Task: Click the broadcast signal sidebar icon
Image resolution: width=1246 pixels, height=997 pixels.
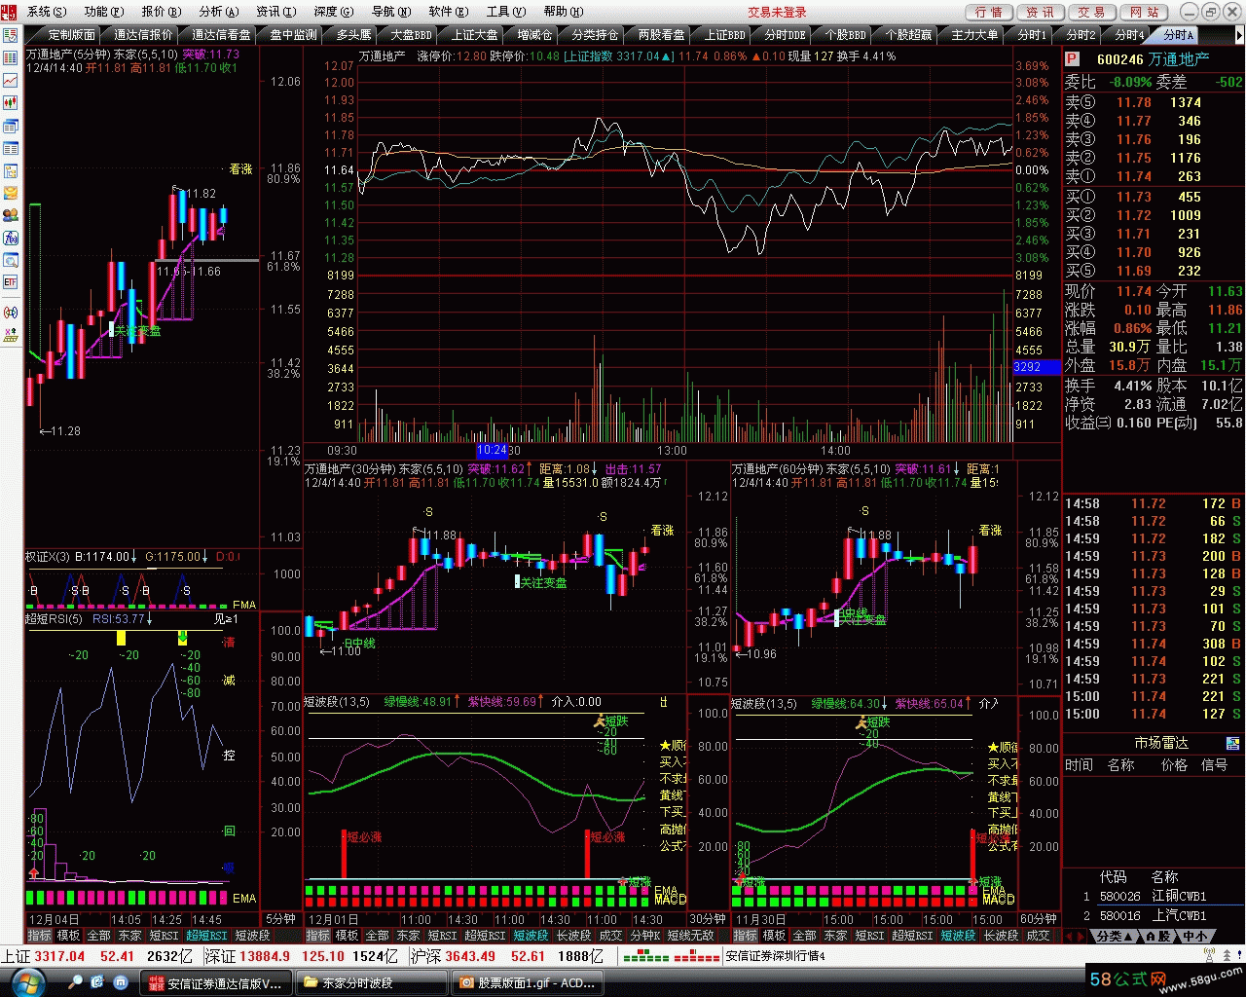Action: (x=11, y=312)
